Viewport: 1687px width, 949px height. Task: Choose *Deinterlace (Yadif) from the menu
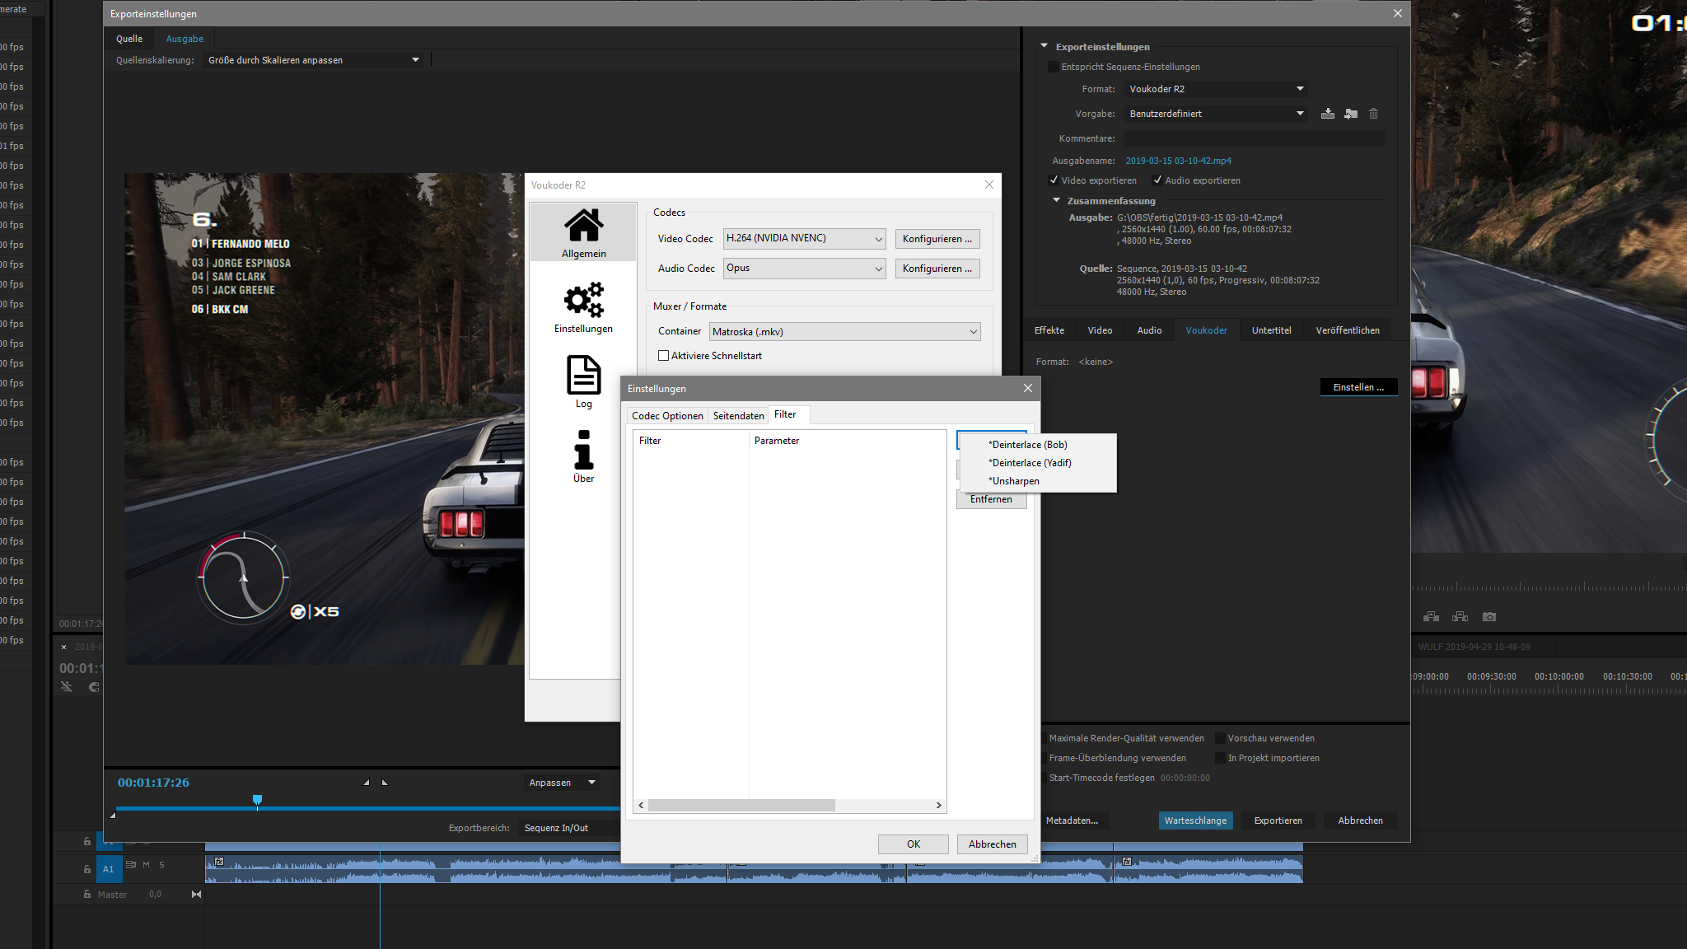click(1030, 463)
